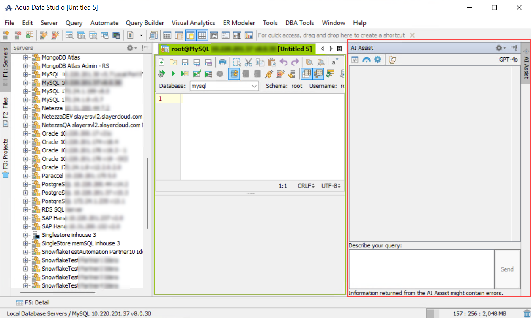Click the Execute Explain icon beside play
The height and width of the screenshot is (318, 531).
(185, 74)
